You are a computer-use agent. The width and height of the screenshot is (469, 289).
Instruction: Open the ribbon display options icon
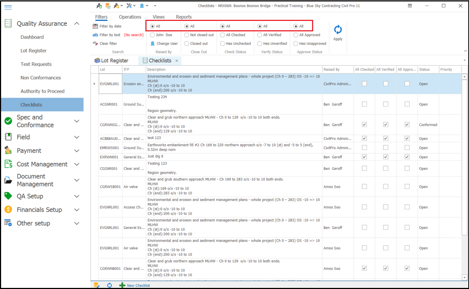[410, 6]
